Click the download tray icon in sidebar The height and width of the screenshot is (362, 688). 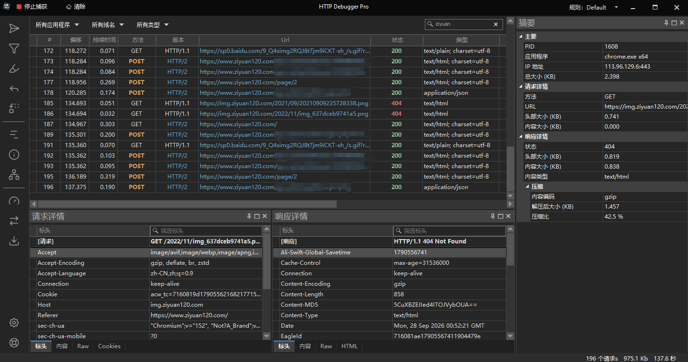point(14,241)
